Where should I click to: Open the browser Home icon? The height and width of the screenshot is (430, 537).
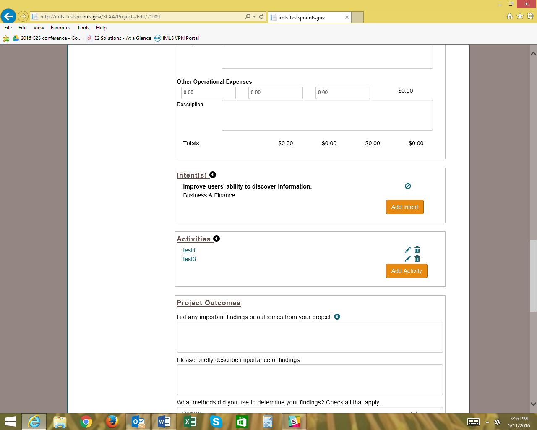[x=510, y=16]
